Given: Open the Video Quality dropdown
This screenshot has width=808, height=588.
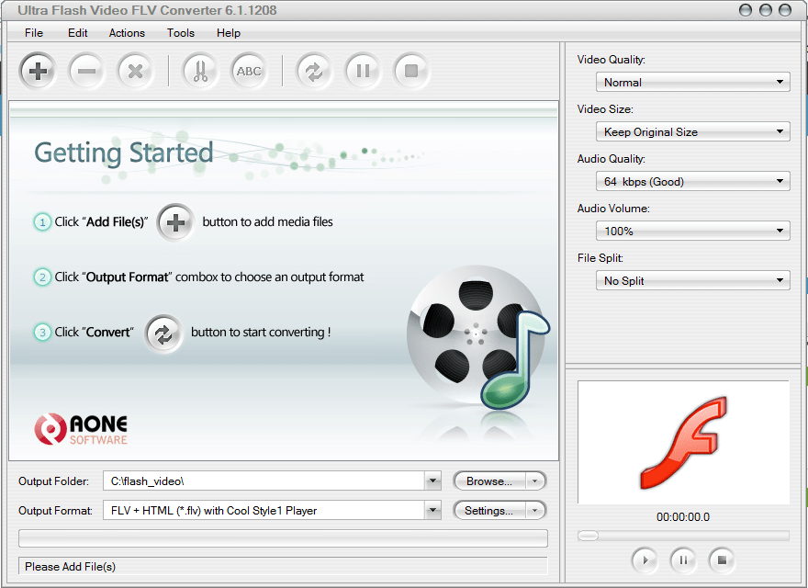Looking at the screenshot, I should click(782, 82).
